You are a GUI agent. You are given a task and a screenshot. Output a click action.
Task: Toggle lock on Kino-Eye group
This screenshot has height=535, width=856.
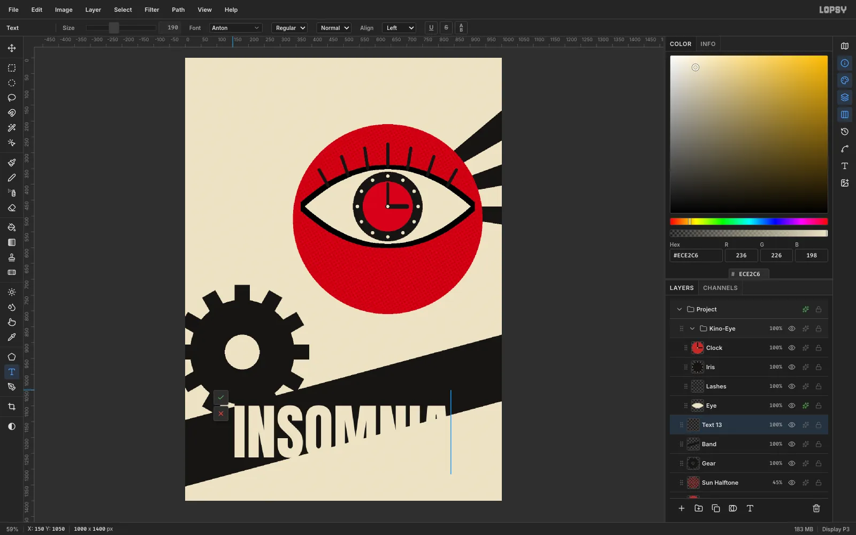pos(819,328)
